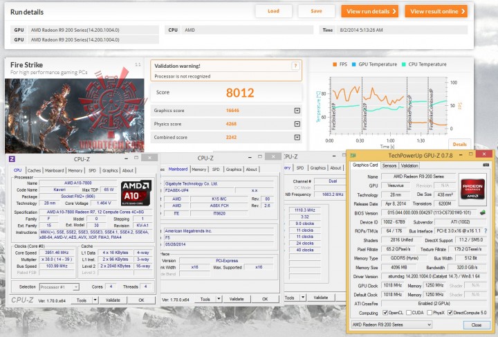Click the Memory Size 4096 MB field
This screenshot has width=498, height=337.
(399, 267)
